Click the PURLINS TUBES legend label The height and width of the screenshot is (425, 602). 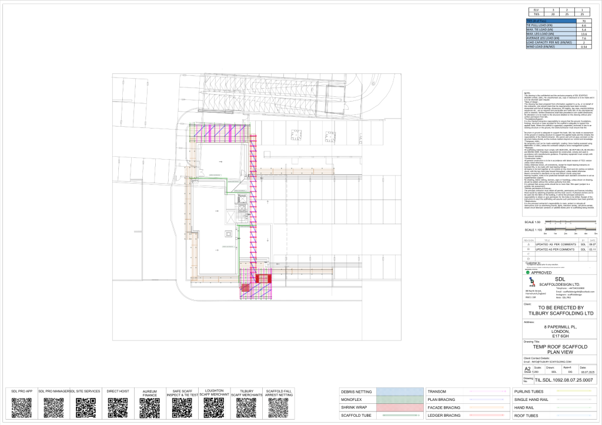click(529, 392)
